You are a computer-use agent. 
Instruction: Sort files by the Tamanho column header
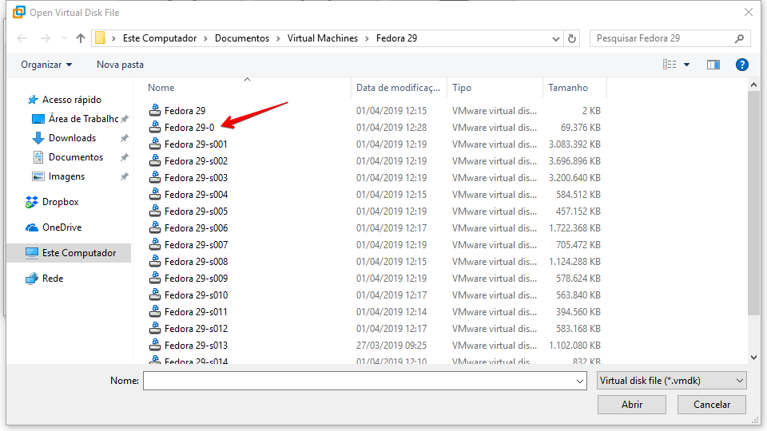pyautogui.click(x=567, y=88)
